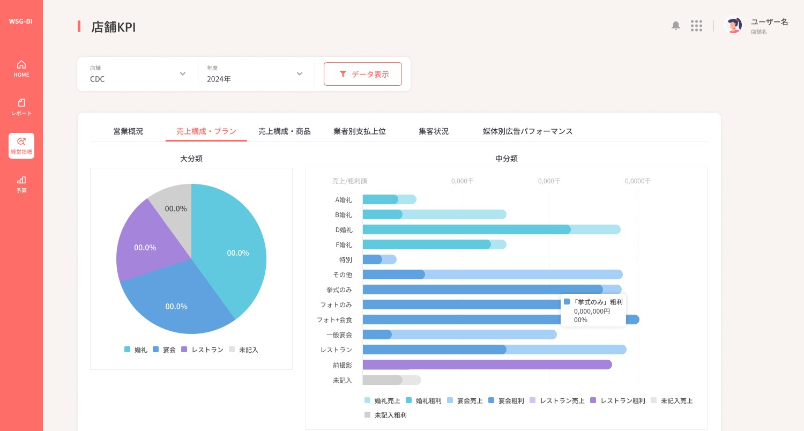
Task: Open the レポート sidebar icon
Action: point(21,107)
